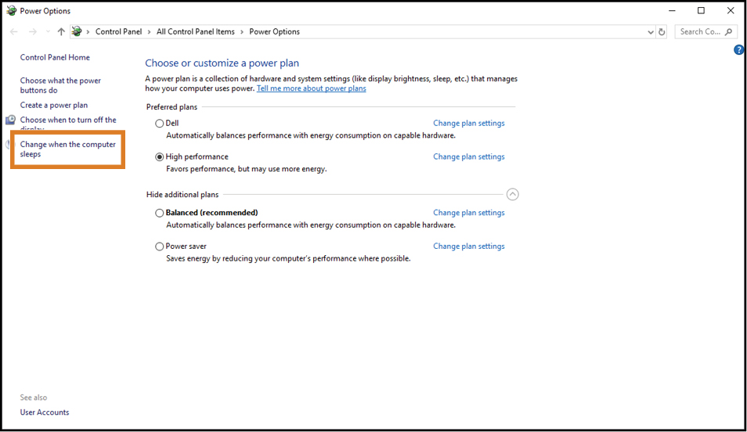This screenshot has width=747, height=432.
Task: Collapse additional plans with chevron button
Action: pos(513,194)
